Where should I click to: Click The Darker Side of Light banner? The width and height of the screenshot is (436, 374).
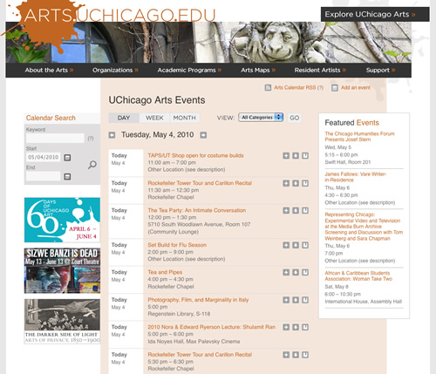tap(62, 322)
